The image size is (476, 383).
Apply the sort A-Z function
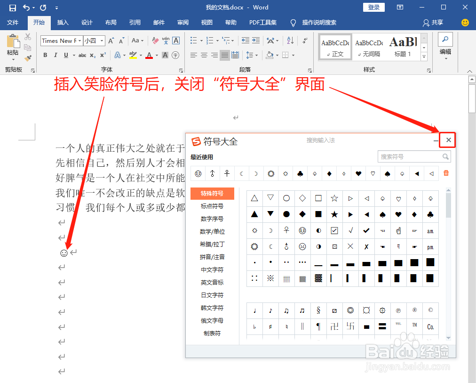point(291,41)
